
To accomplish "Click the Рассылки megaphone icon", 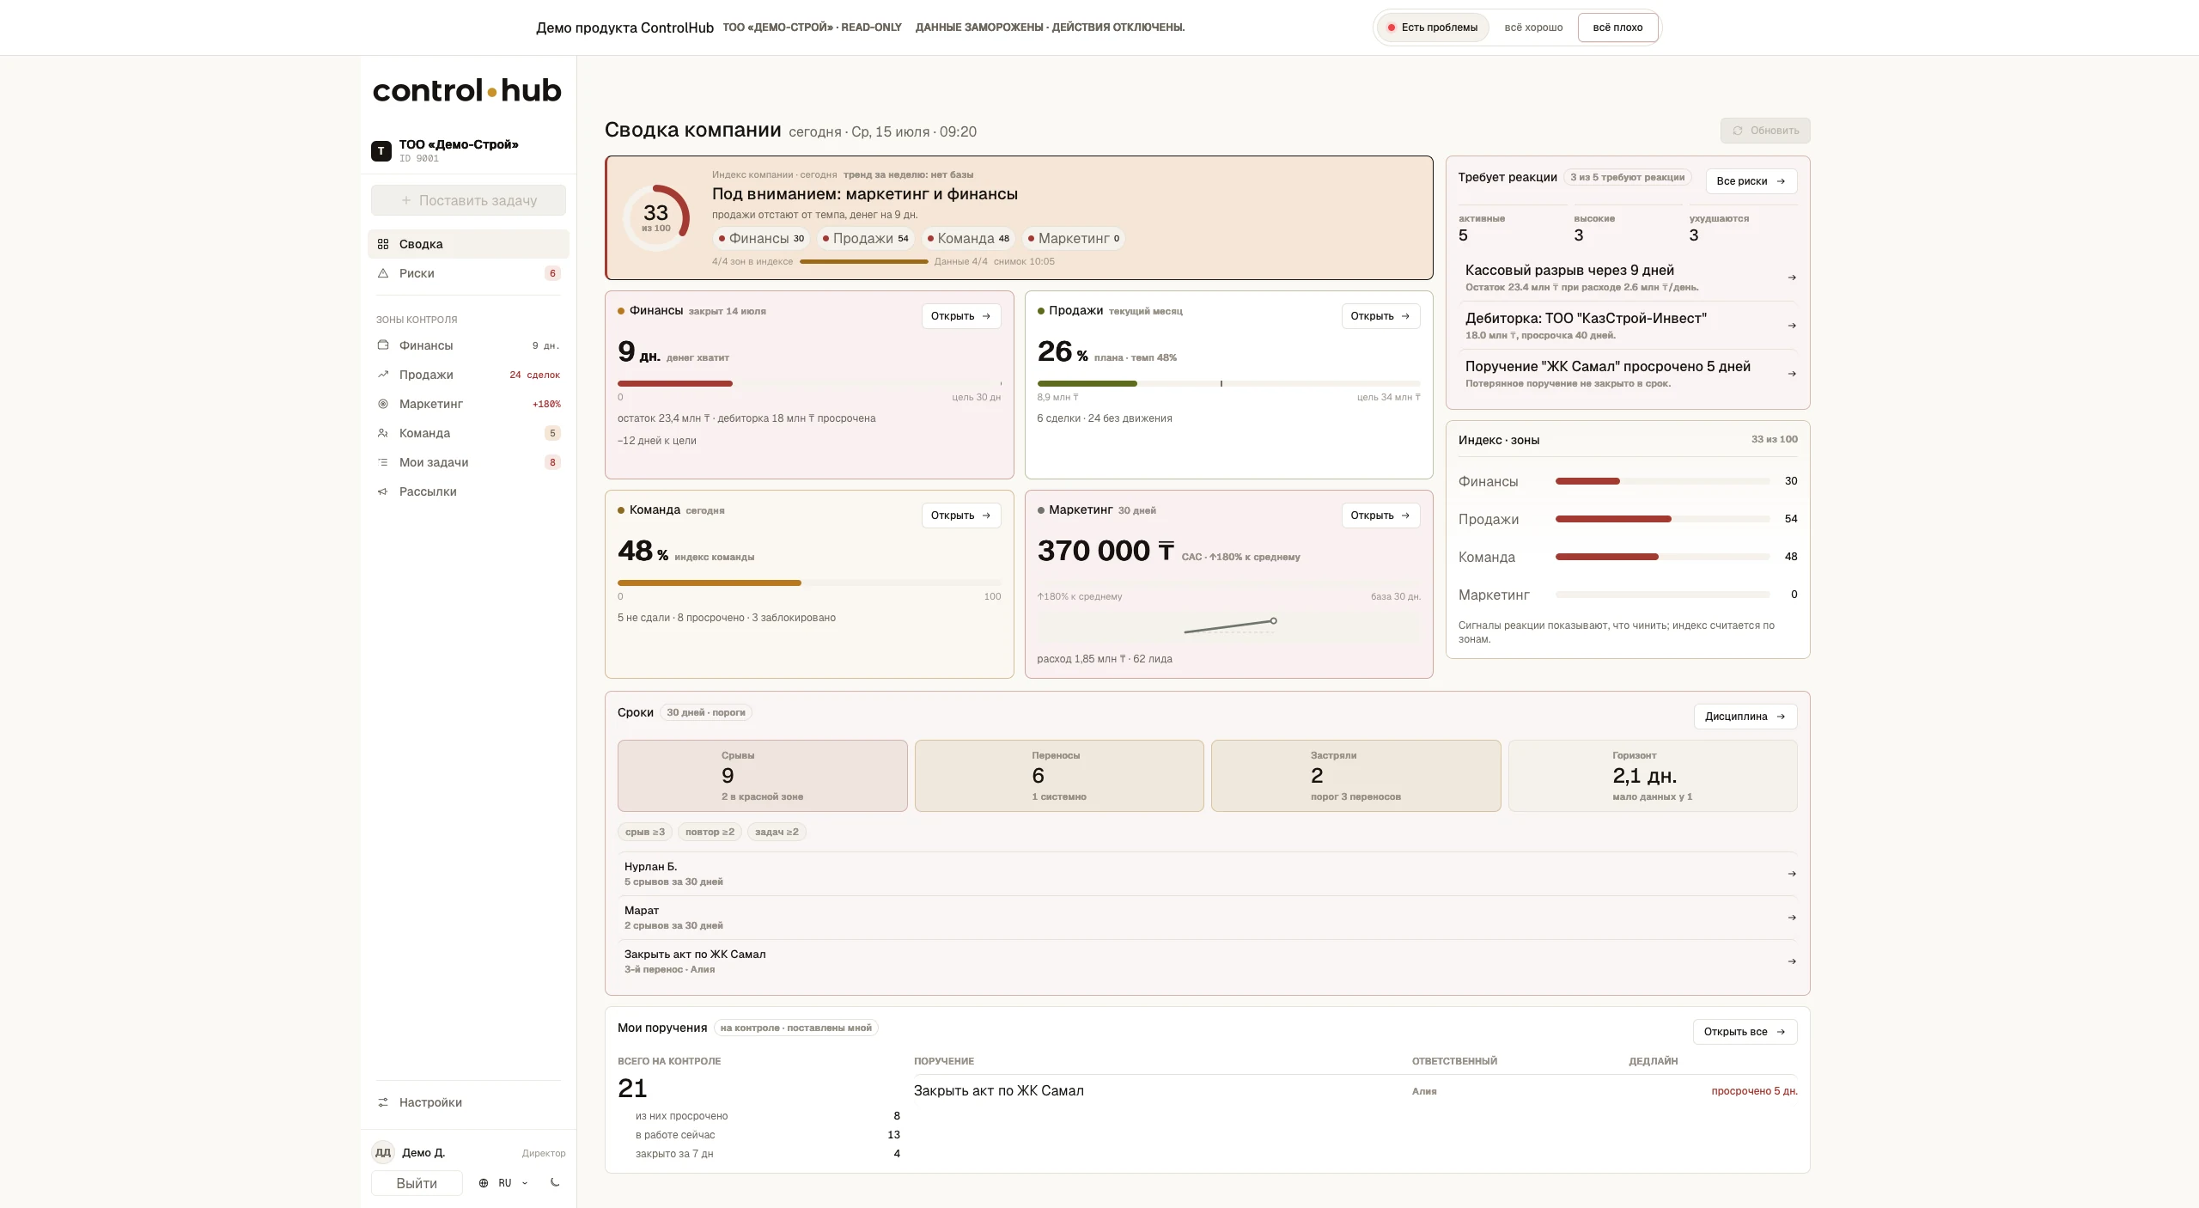I will coord(383,491).
